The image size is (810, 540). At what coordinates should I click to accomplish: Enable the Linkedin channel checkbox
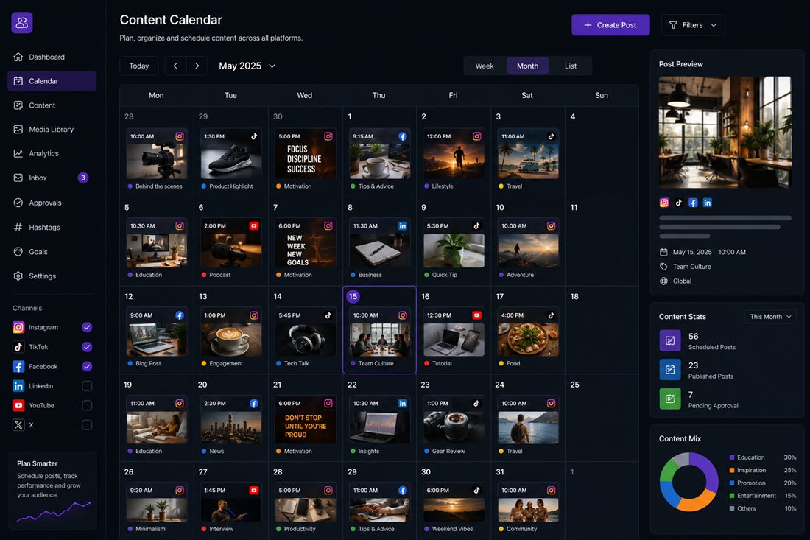coord(87,386)
